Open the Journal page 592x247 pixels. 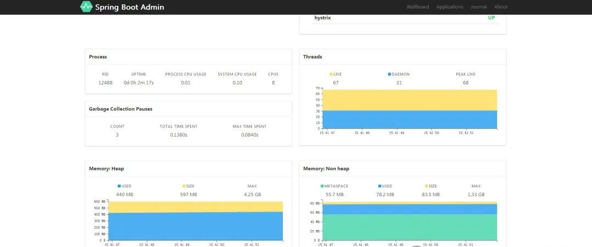click(479, 7)
